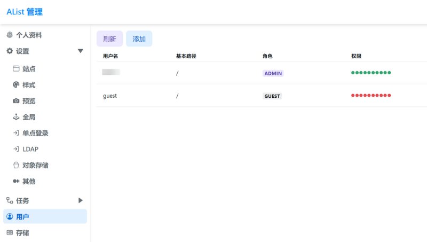Viewport: 427px width, 242px height.
Task: Click the 基本路径 column header
Action: (x=186, y=56)
